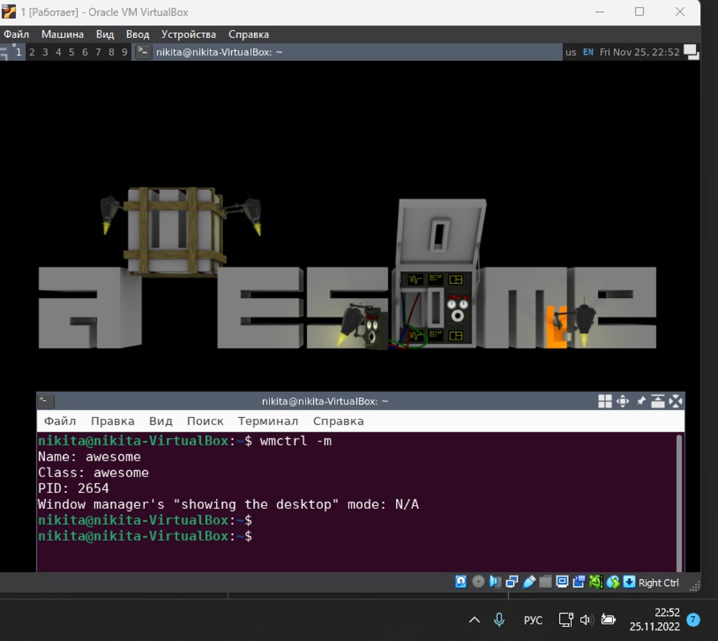Click the 'showing the desktop' mode output line
The image size is (718, 641).
(228, 505)
